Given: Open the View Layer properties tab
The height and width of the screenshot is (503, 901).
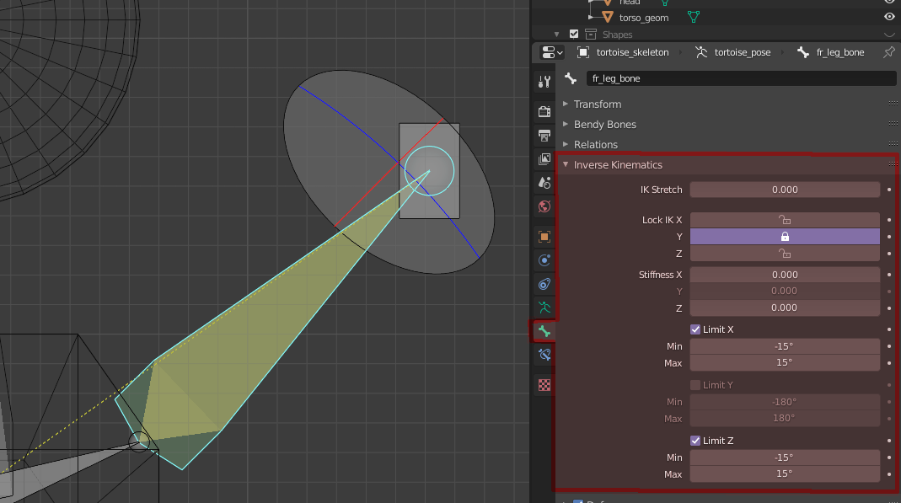Looking at the screenshot, I should pyautogui.click(x=544, y=159).
